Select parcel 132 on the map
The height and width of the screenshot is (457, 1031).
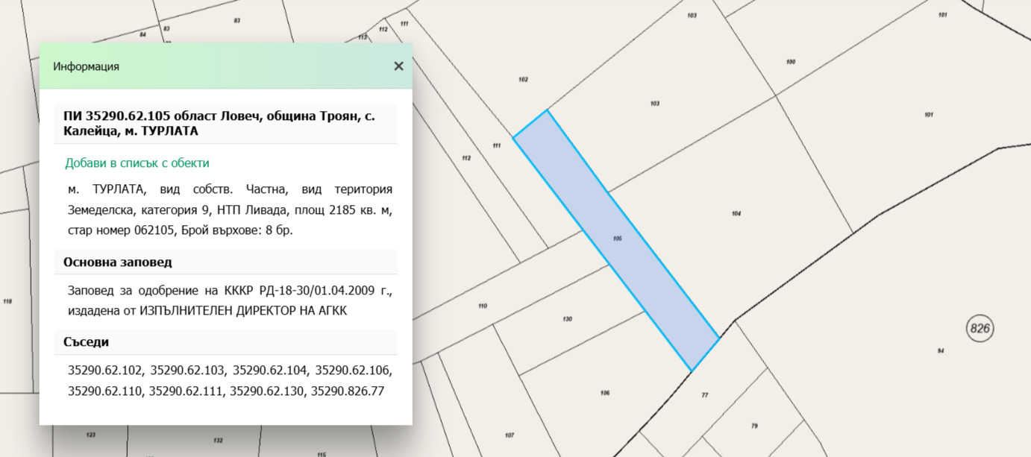pos(218,440)
